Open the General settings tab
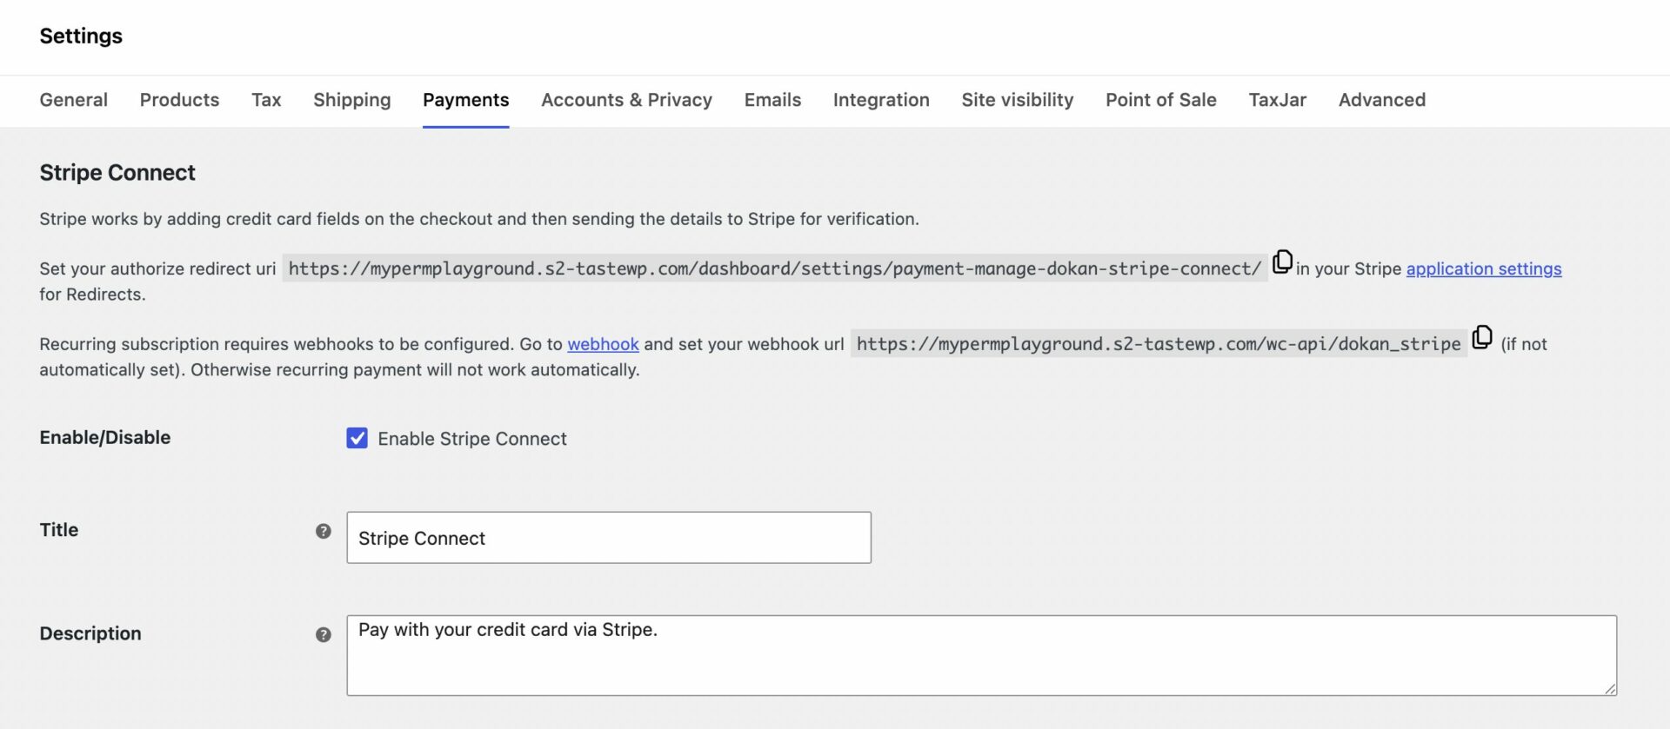 tap(74, 100)
